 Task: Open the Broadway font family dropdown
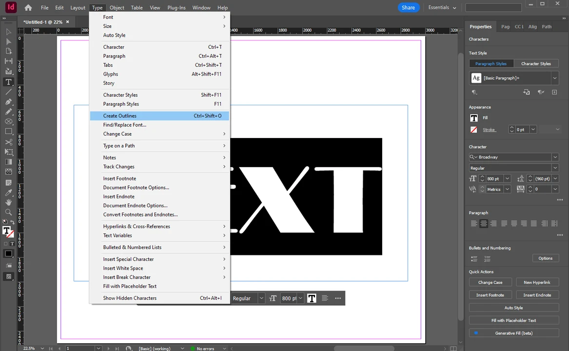(x=555, y=157)
